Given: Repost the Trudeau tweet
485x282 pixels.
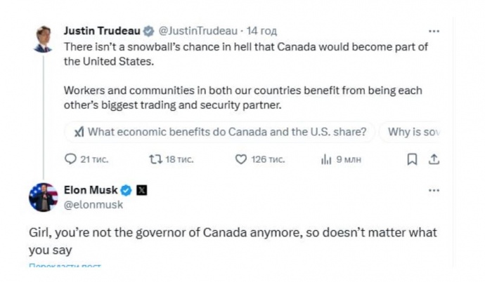Looking at the screenshot, I should click(156, 160).
